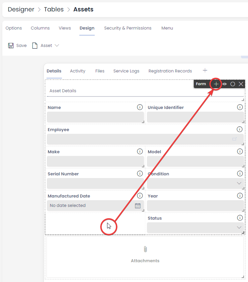Select the Service Logs tab

tap(126, 71)
